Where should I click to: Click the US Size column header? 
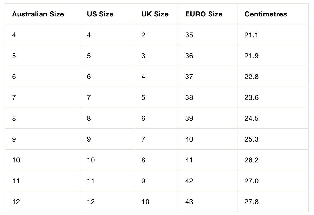click(x=100, y=14)
